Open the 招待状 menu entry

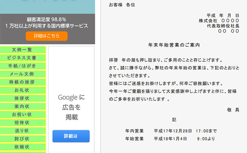tap(22, 123)
